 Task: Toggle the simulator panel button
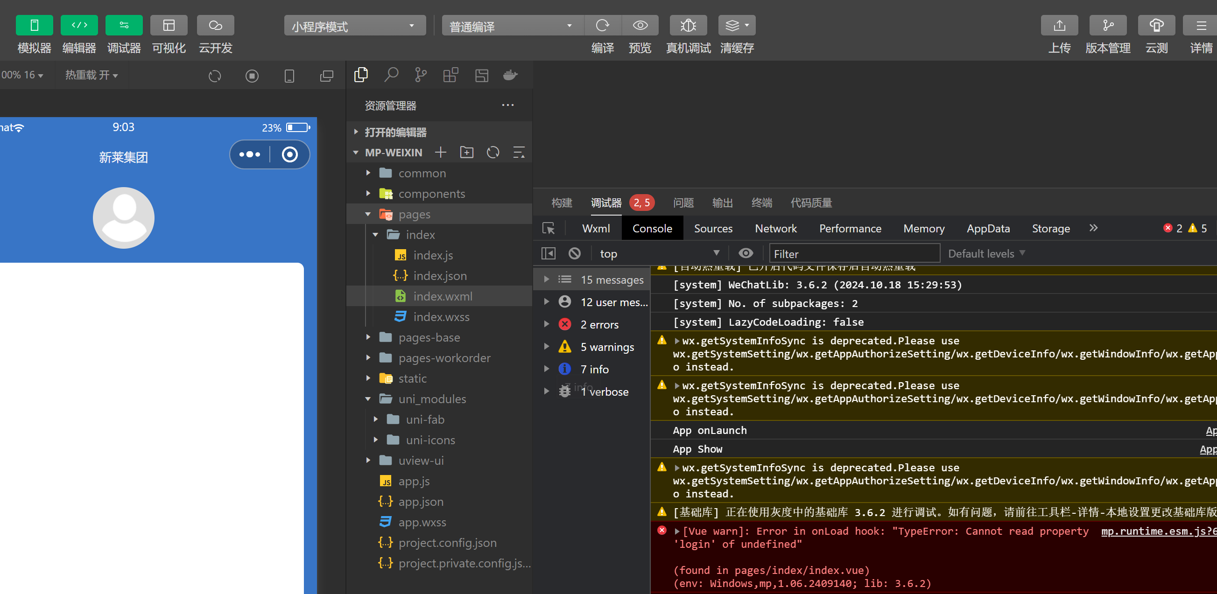pyautogui.click(x=34, y=26)
